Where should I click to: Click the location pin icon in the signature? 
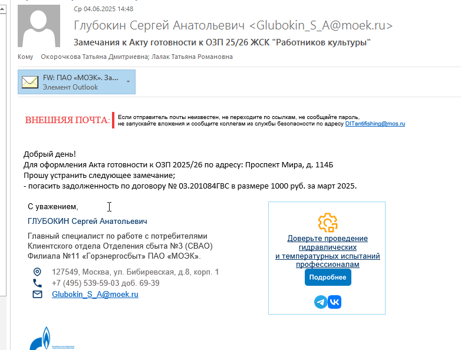37,272
